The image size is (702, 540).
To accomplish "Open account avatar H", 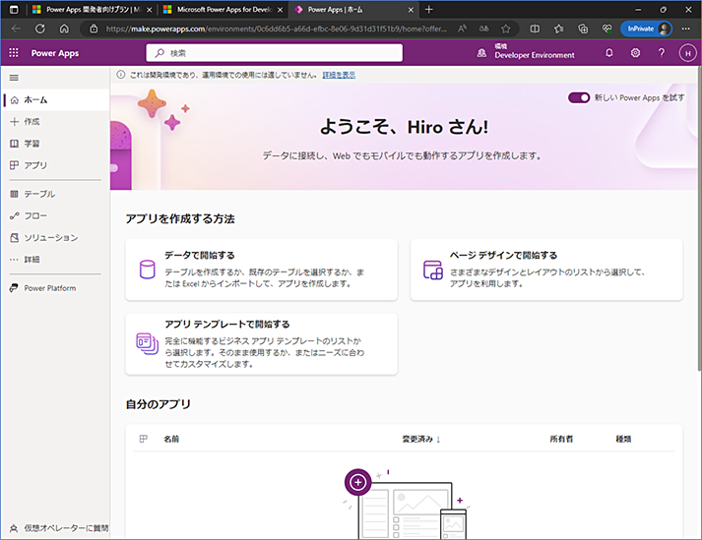I will (x=687, y=53).
